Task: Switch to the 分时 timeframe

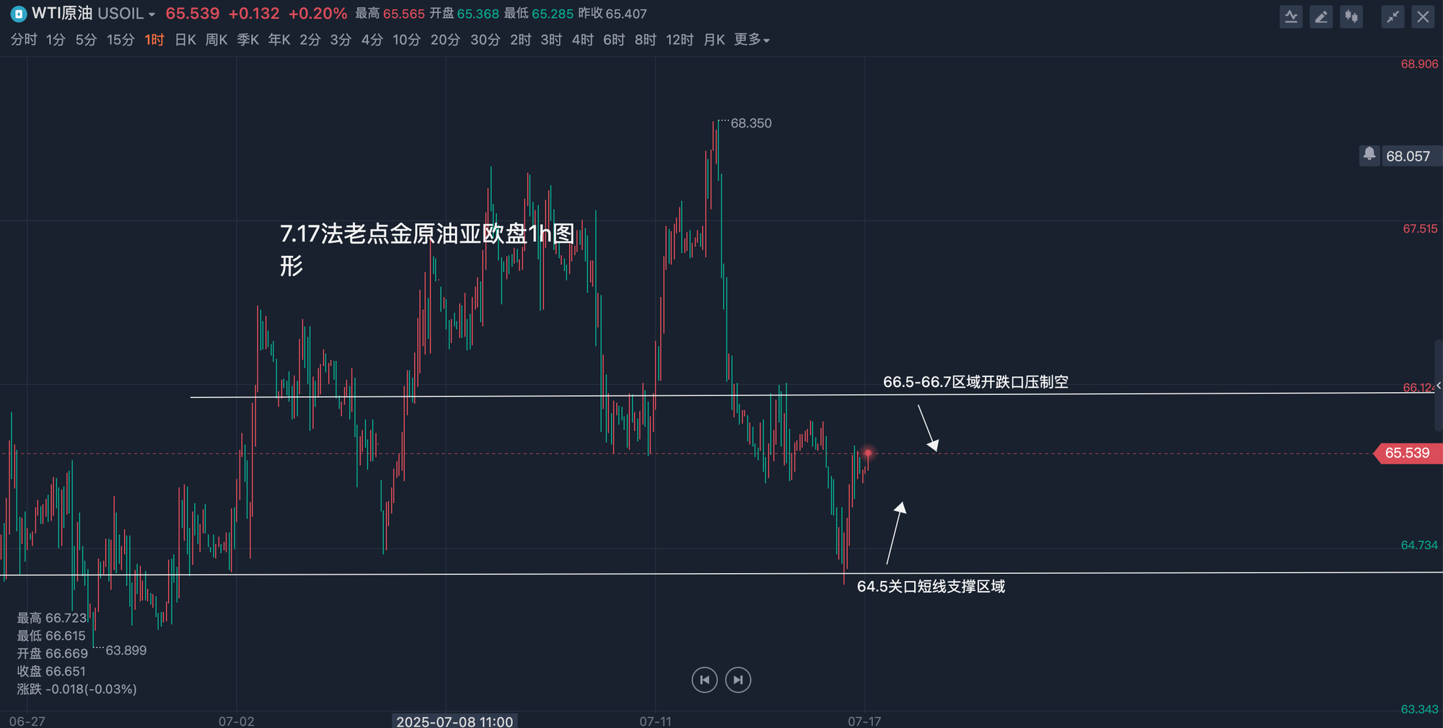Action: click(x=24, y=40)
